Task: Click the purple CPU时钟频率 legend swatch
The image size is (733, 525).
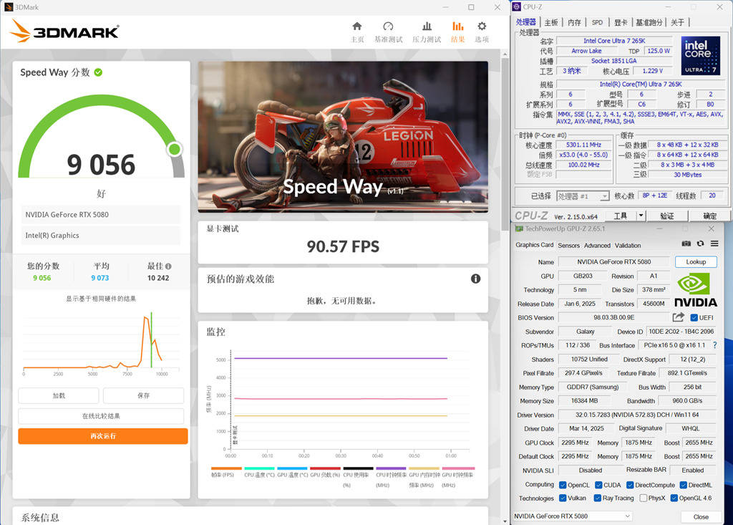Action: pos(391,468)
